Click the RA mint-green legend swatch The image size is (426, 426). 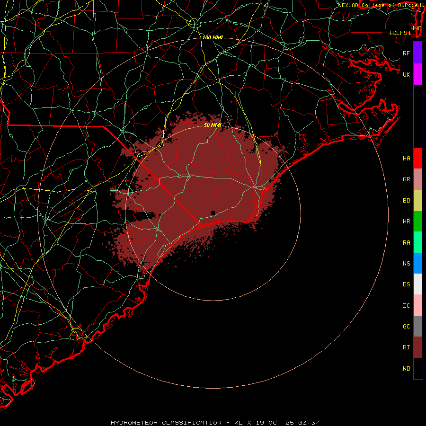(418, 242)
